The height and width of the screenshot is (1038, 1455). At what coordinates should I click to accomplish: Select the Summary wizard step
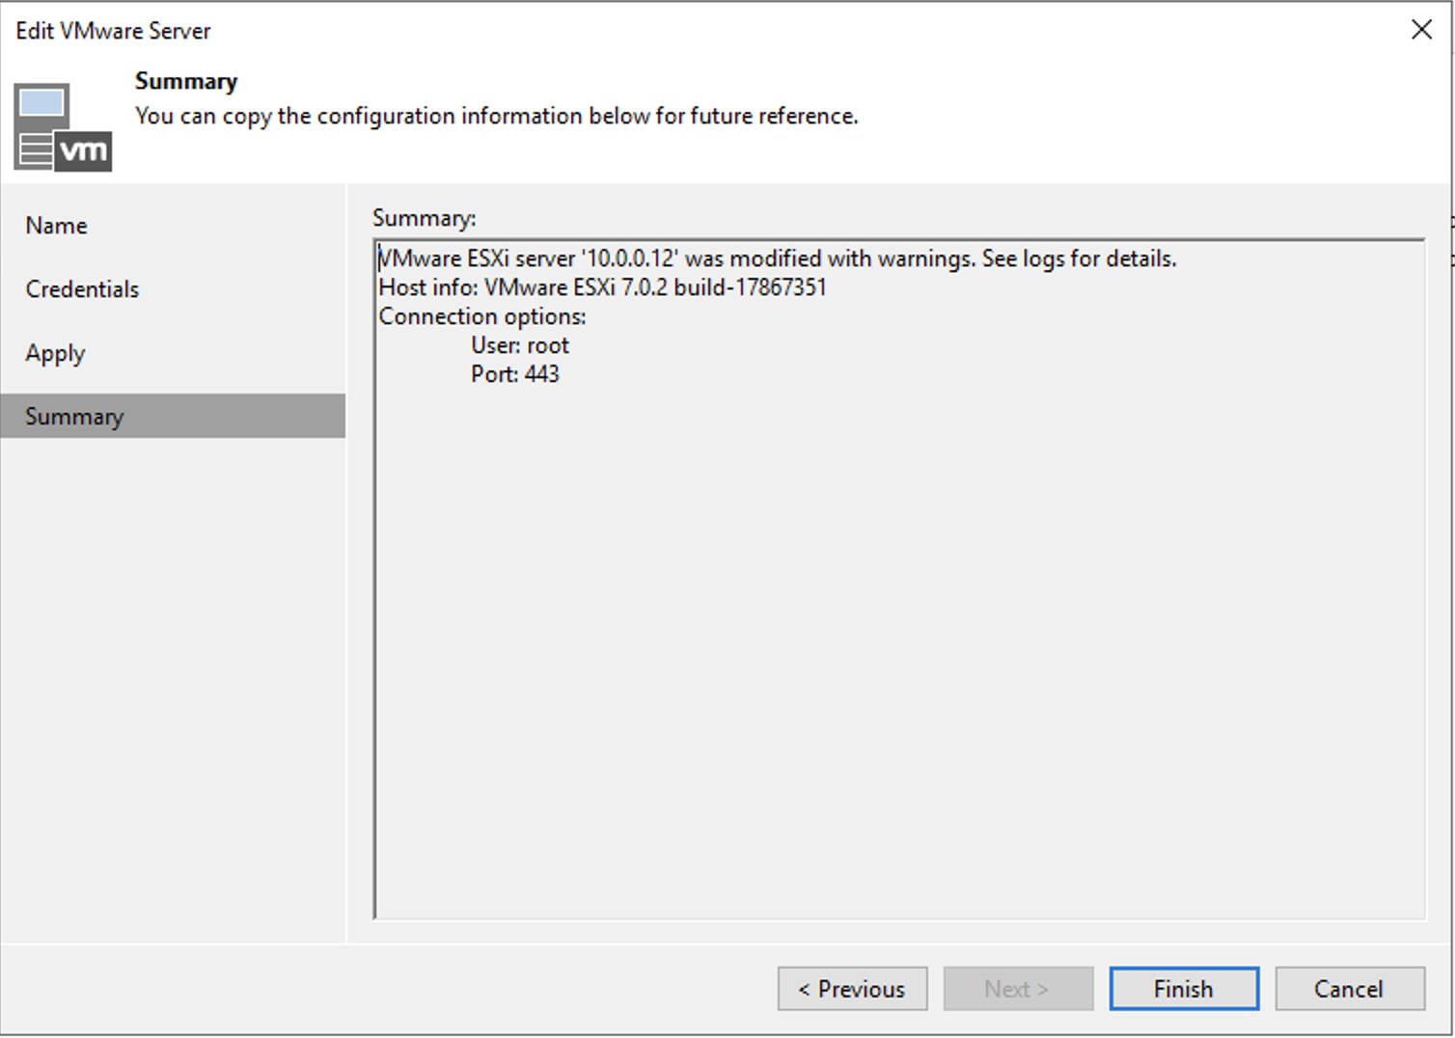[x=173, y=416]
